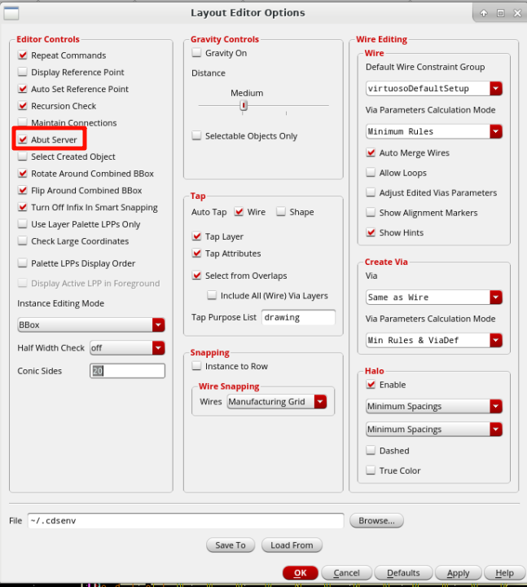Enable Maintain Connections checkbox
Image resolution: width=527 pixels, height=587 pixels.
pos(23,122)
